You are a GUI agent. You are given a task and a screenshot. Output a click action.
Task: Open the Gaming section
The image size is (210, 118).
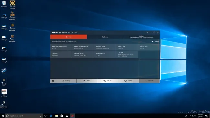point(66,81)
